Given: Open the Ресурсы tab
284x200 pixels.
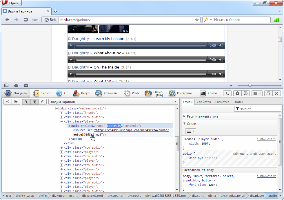Looking at the screenshot, I should (x=83, y=93).
